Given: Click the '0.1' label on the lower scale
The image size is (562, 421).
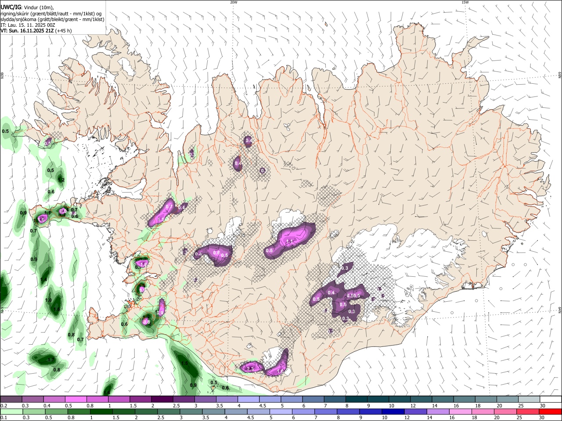Looking at the screenshot, I should click(4, 417).
